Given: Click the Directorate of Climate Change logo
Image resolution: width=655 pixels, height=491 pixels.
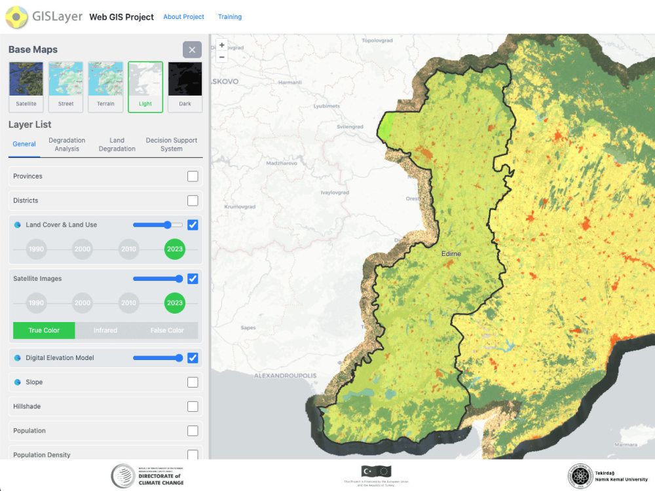Looking at the screenshot, I should point(147,476).
